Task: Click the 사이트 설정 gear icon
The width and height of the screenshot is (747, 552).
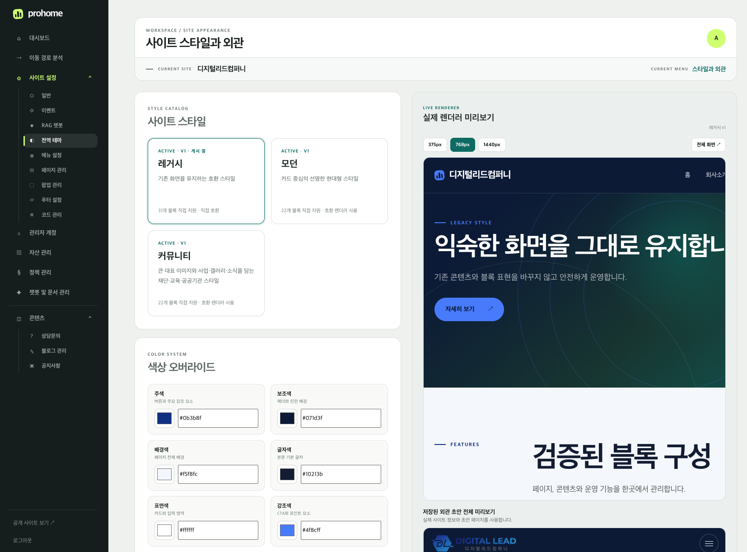Action: click(19, 78)
